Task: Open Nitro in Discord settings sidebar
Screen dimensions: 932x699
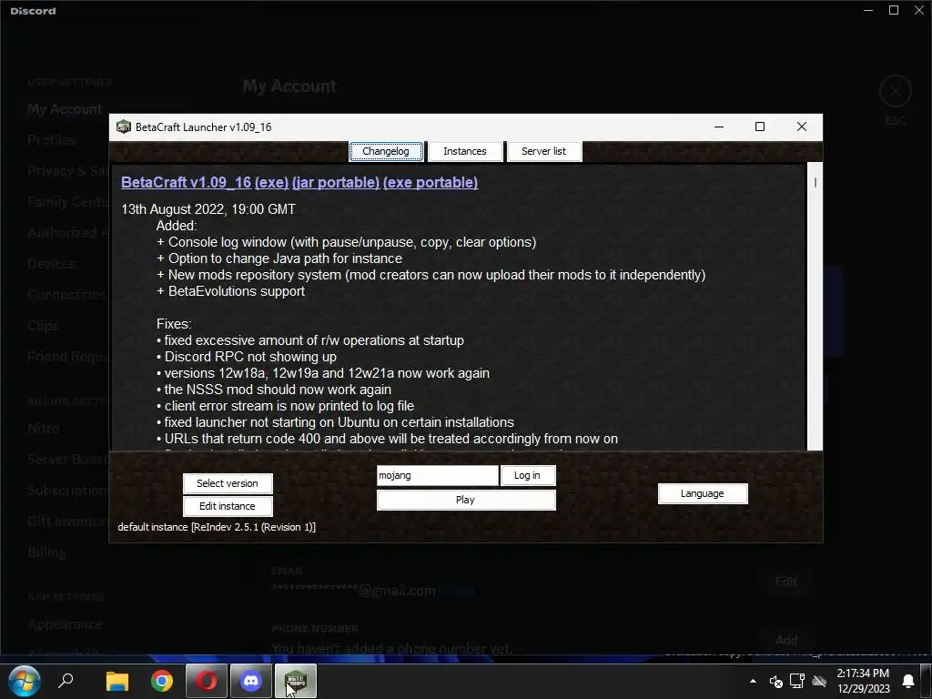Action: 44,429
